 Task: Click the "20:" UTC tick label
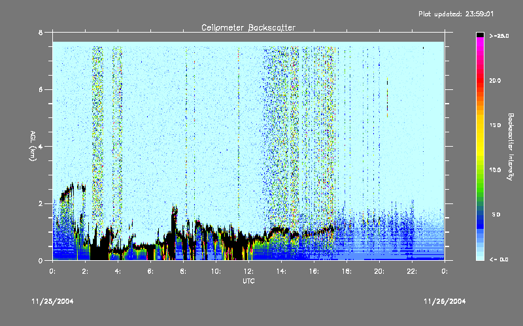coord(379,271)
